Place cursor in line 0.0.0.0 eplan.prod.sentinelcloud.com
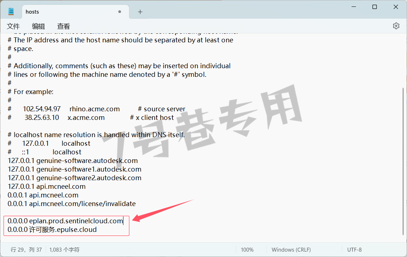The height and width of the screenshot is (257, 407). point(65,221)
